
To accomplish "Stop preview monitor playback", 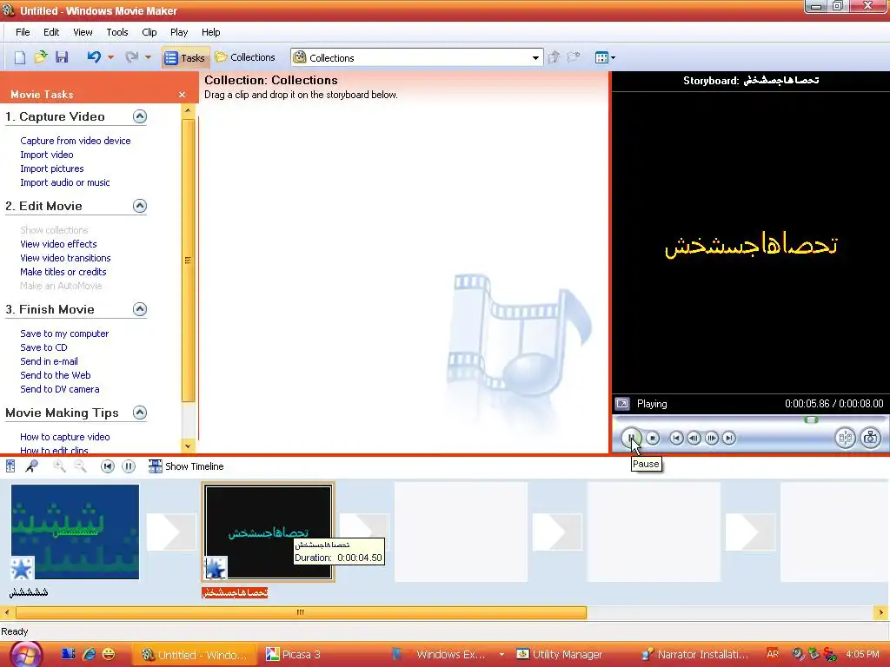I will 653,438.
